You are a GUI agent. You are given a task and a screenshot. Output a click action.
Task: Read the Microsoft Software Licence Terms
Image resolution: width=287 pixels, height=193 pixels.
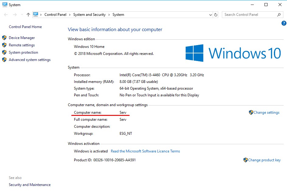click(x=145, y=151)
